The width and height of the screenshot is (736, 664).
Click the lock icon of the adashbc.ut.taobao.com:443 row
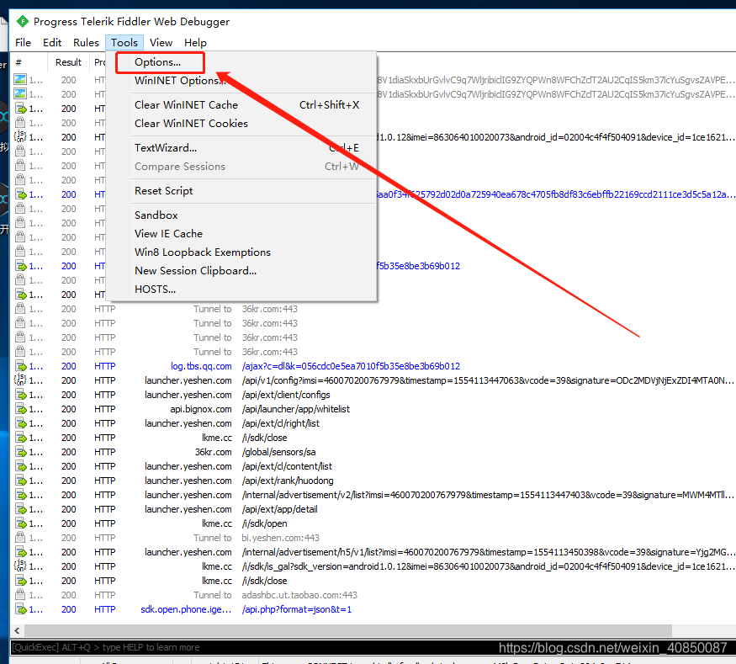click(x=20, y=595)
